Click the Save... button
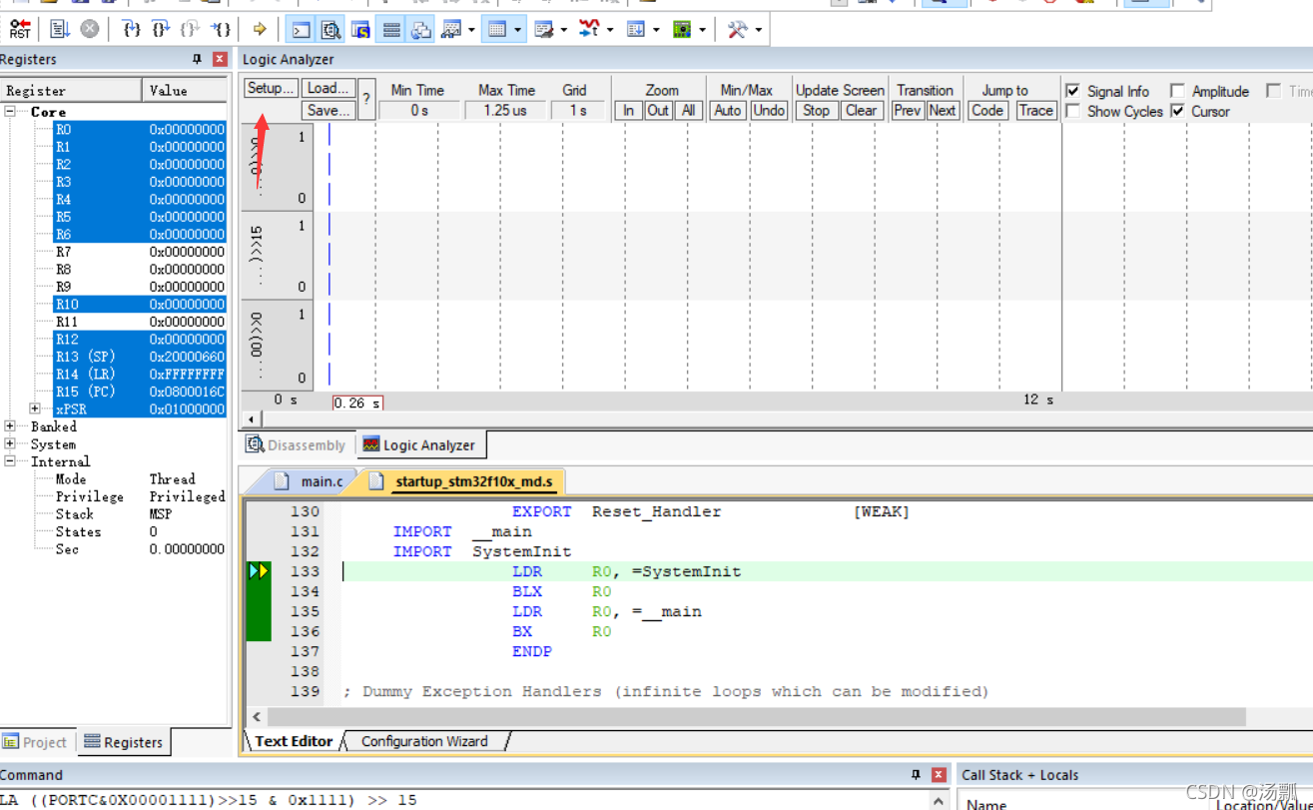Viewport: 1313px width, 810px height. [328, 110]
